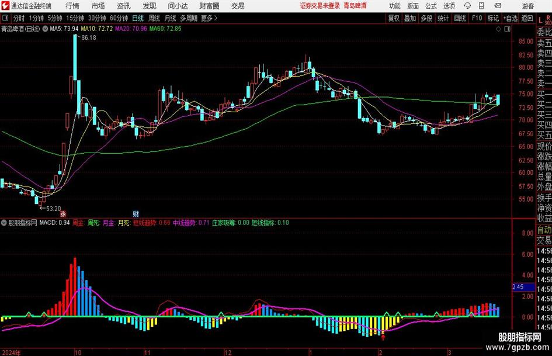Click the MA10: 72.72 indicator label
Screen dimensions: 552x356
coord(97,29)
